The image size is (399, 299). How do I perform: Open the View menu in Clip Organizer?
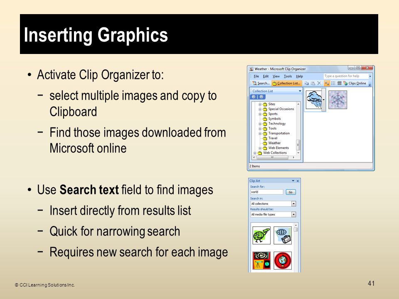click(x=276, y=76)
